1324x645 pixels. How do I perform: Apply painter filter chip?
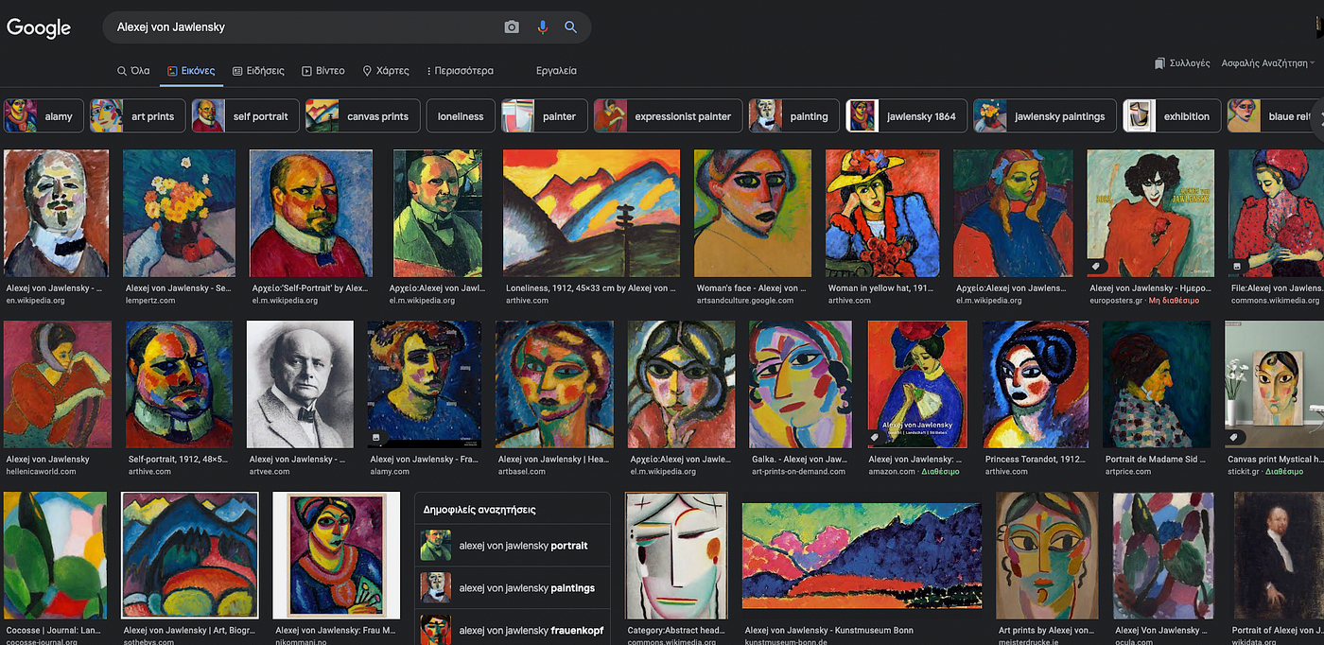click(544, 116)
